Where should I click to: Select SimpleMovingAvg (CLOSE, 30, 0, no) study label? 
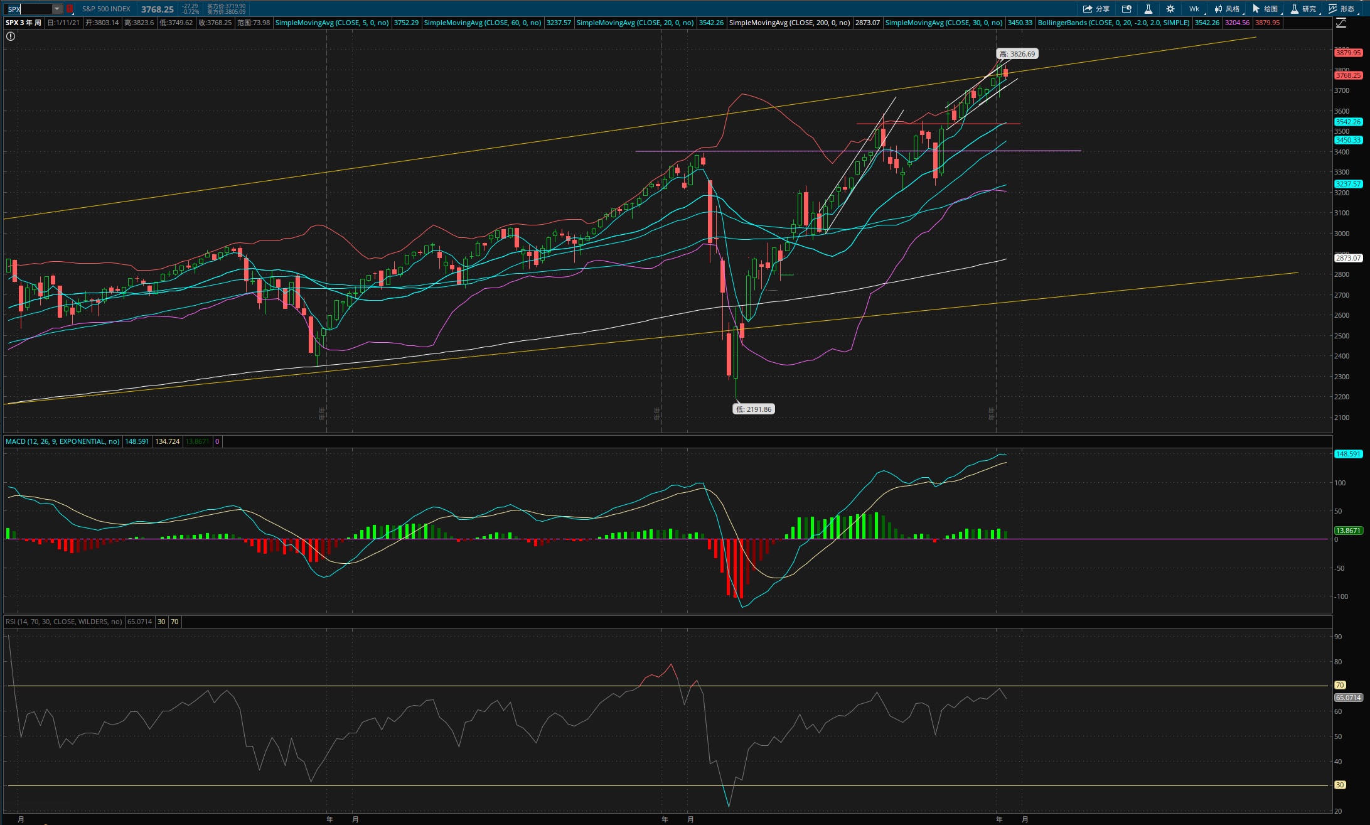(944, 23)
